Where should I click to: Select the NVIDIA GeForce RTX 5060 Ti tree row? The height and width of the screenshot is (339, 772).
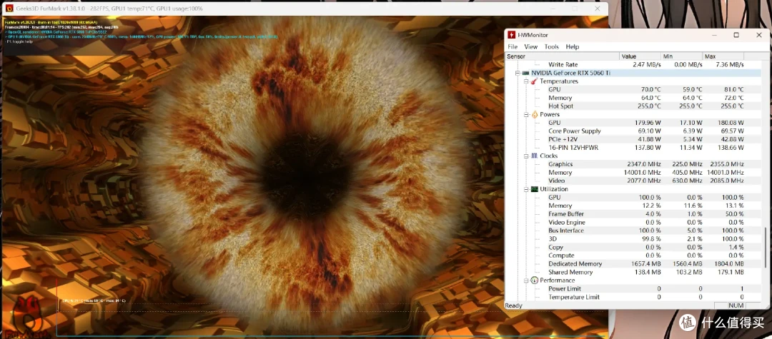(x=634, y=73)
